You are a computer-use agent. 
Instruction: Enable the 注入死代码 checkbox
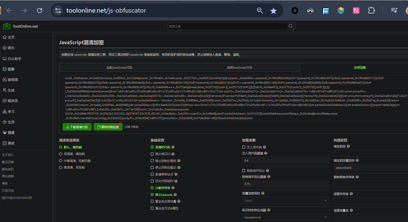pyautogui.click(x=244, y=147)
